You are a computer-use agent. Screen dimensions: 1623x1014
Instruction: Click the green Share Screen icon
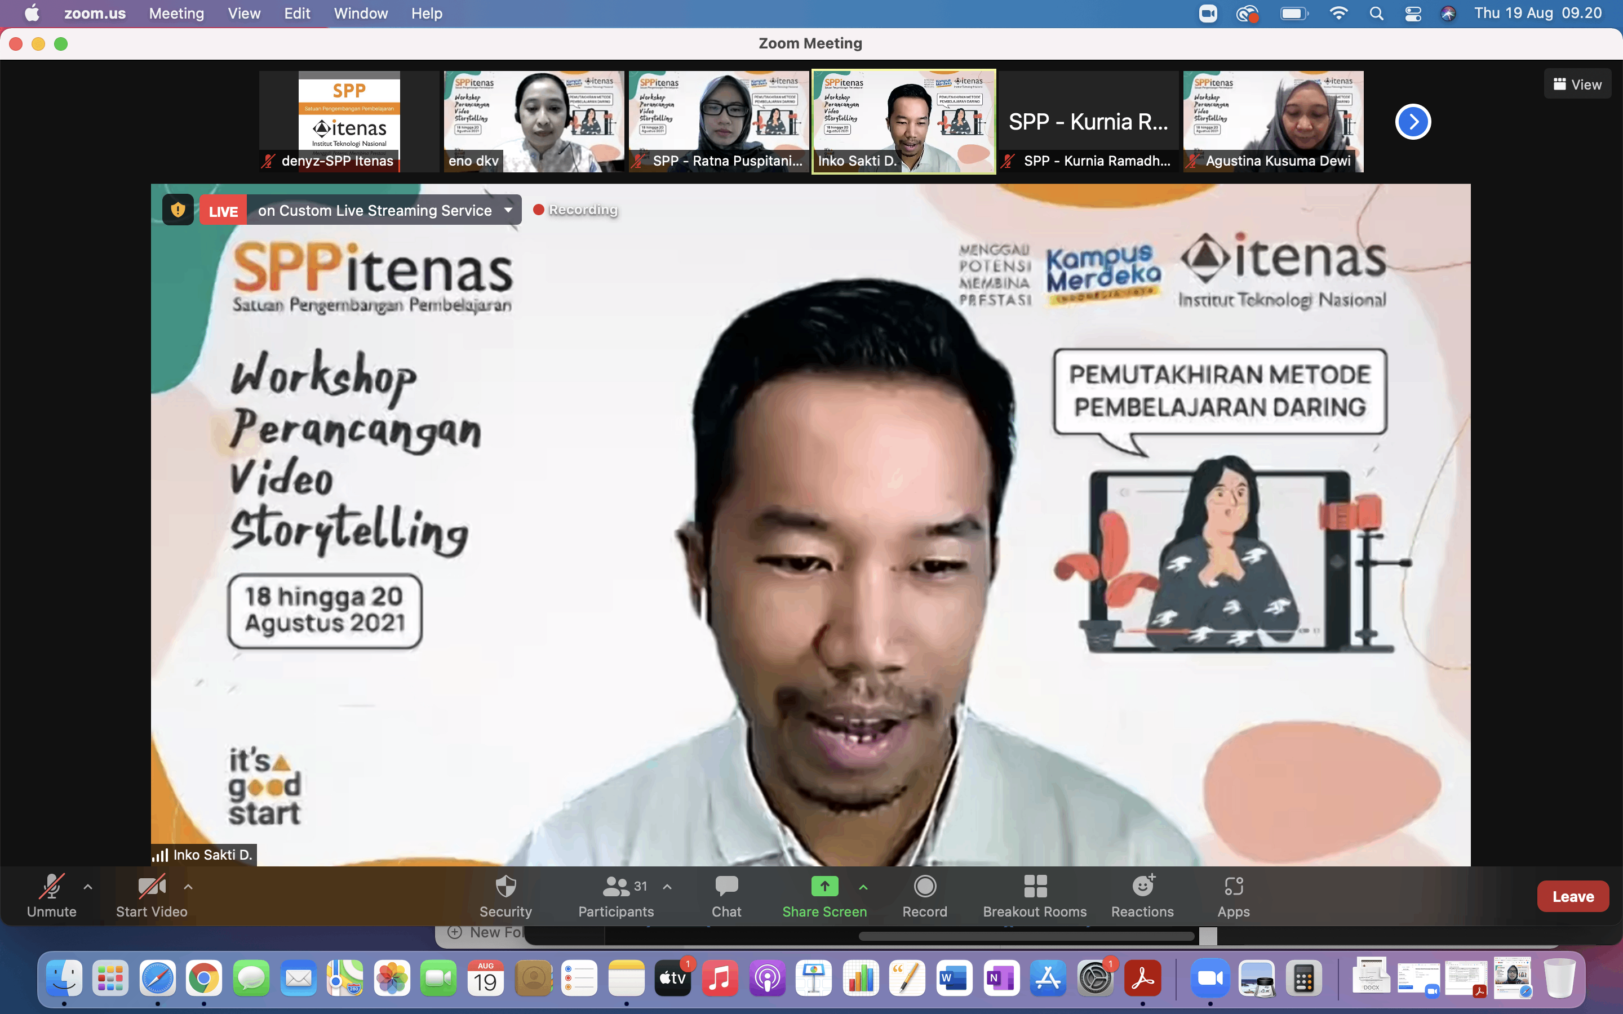point(824,887)
